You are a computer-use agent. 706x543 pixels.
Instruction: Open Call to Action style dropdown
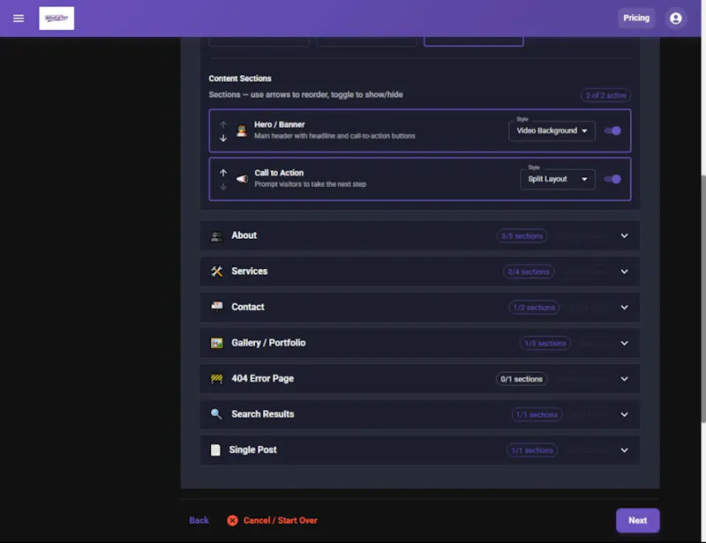click(x=558, y=179)
